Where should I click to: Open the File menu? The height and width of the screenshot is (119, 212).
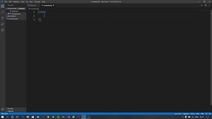coord(6,2)
